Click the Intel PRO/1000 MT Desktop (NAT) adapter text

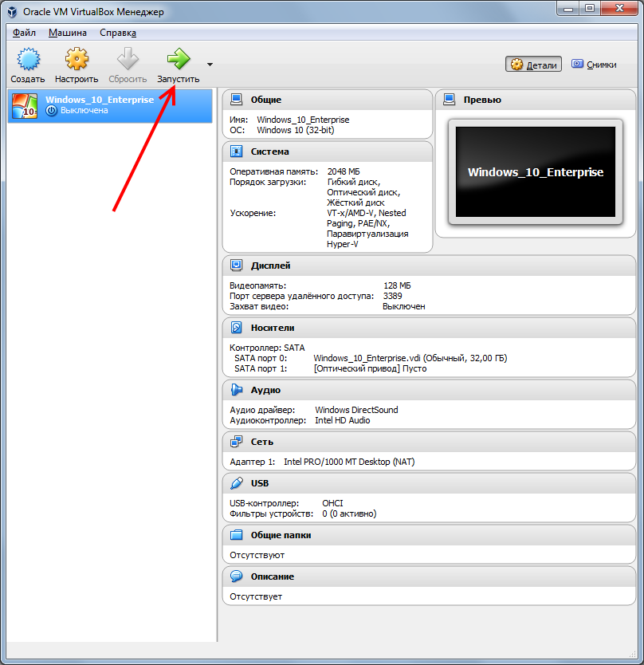pyautogui.click(x=349, y=462)
